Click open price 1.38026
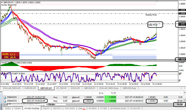The width and height of the screenshot is (186, 110). coord(88,101)
